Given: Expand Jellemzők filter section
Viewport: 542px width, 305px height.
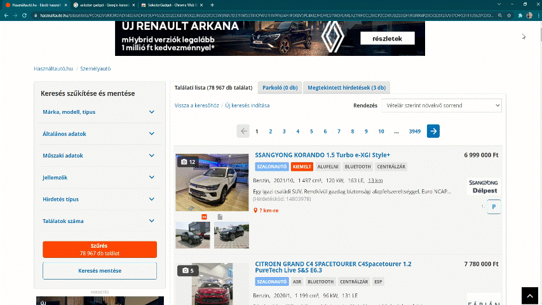Looking at the screenshot, I should [x=99, y=177].
